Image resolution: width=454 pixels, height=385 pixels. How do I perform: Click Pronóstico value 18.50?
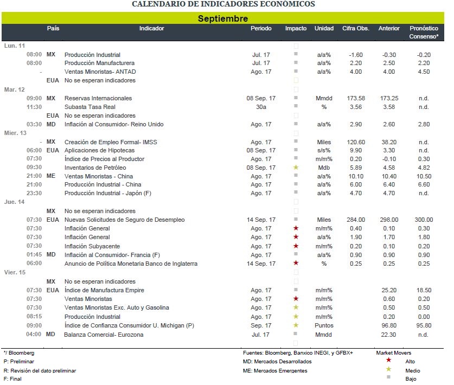click(x=424, y=290)
